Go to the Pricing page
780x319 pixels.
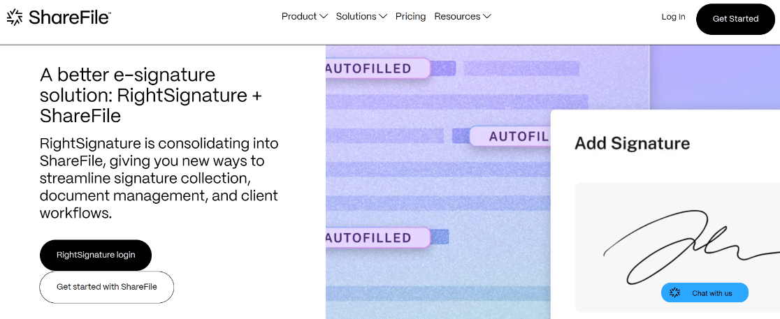click(x=410, y=16)
